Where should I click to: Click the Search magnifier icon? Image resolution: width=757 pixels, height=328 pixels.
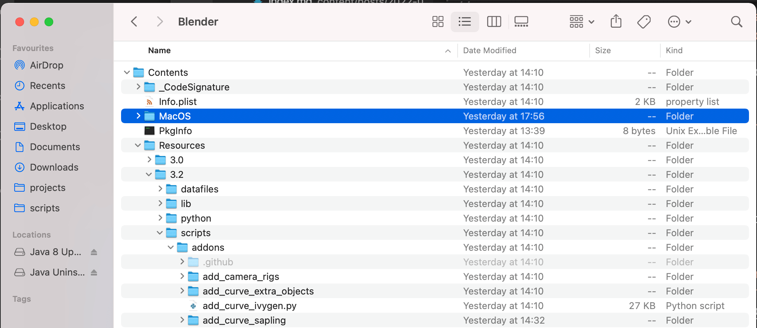[737, 22]
